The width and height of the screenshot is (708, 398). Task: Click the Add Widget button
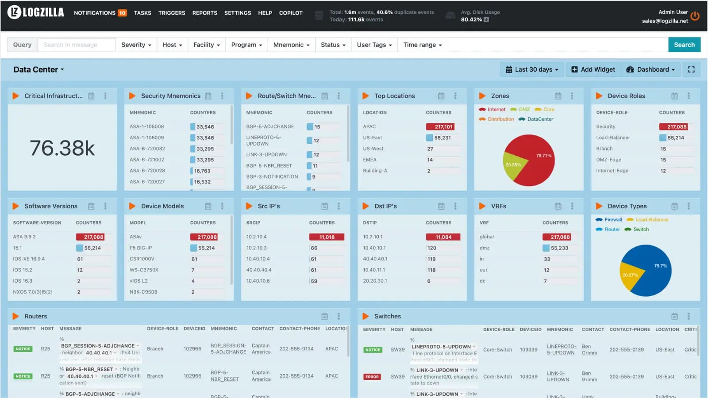coord(593,69)
